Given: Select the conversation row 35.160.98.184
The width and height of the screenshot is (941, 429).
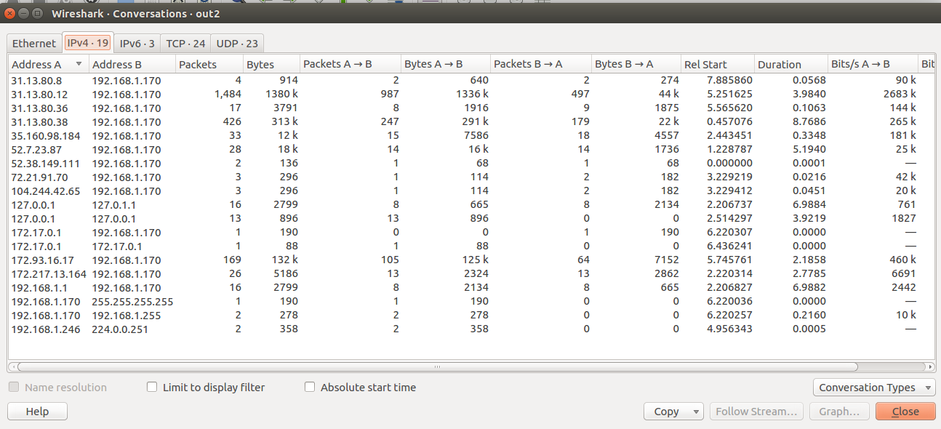Looking at the screenshot, I should (472, 136).
